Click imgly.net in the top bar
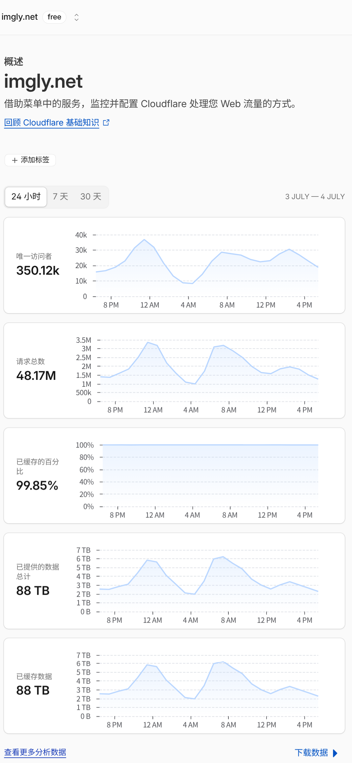The height and width of the screenshot is (763, 352). tap(20, 17)
